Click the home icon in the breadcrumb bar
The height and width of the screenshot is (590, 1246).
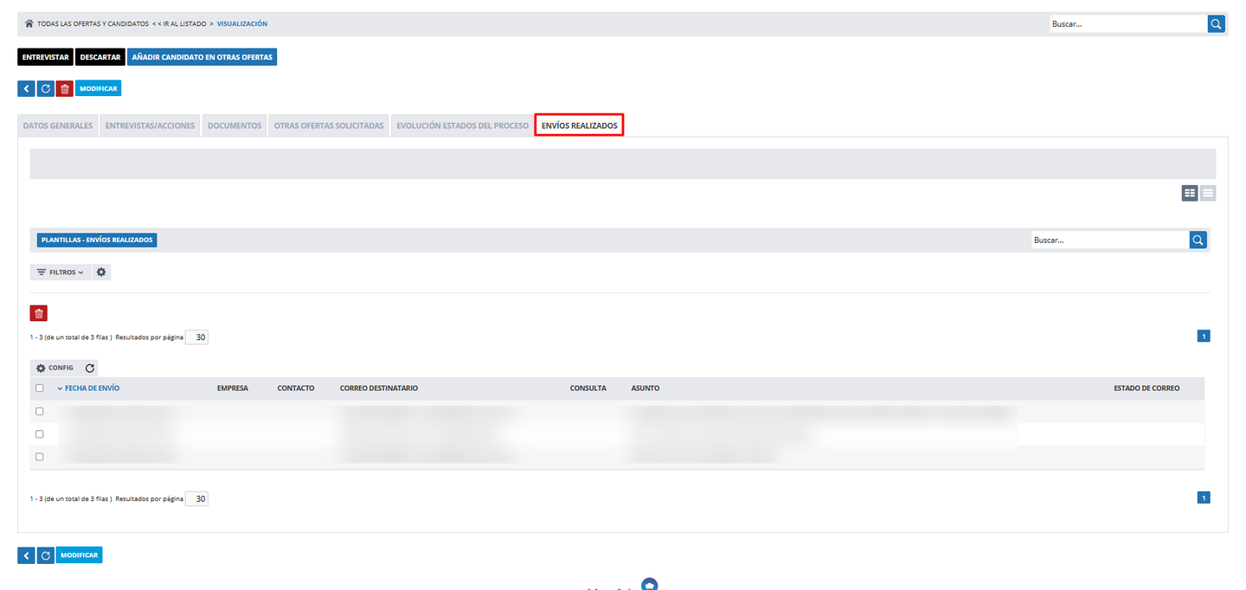click(29, 23)
